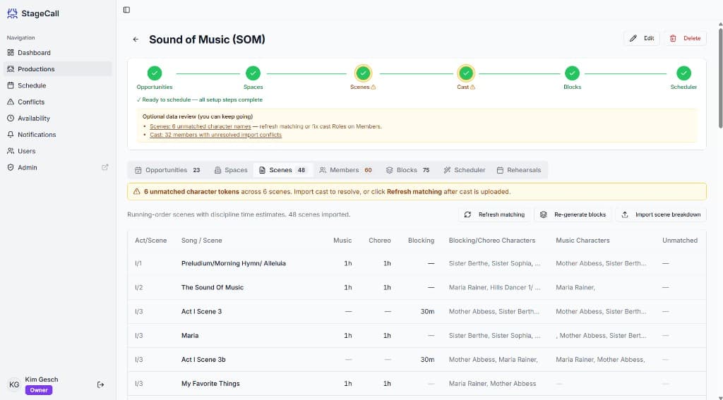Go back using the left arrow
The height and width of the screenshot is (400, 723).
coord(136,40)
